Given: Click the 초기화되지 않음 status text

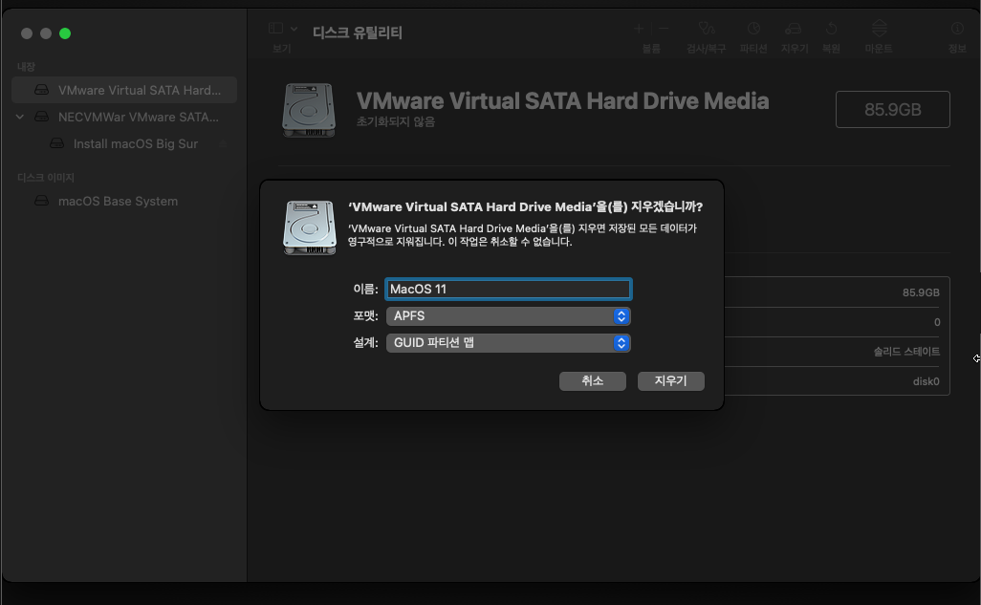Looking at the screenshot, I should click(x=396, y=121).
